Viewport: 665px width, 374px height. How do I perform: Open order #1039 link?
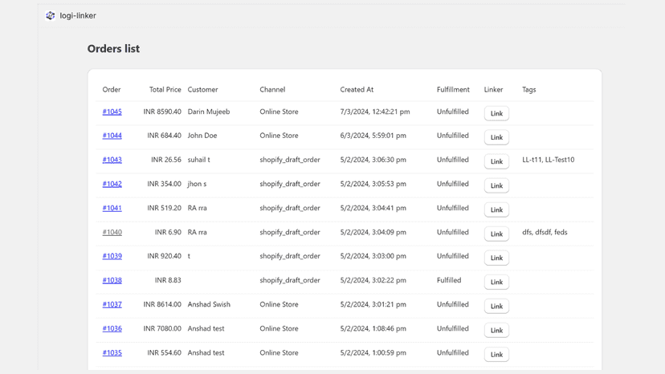(x=112, y=256)
